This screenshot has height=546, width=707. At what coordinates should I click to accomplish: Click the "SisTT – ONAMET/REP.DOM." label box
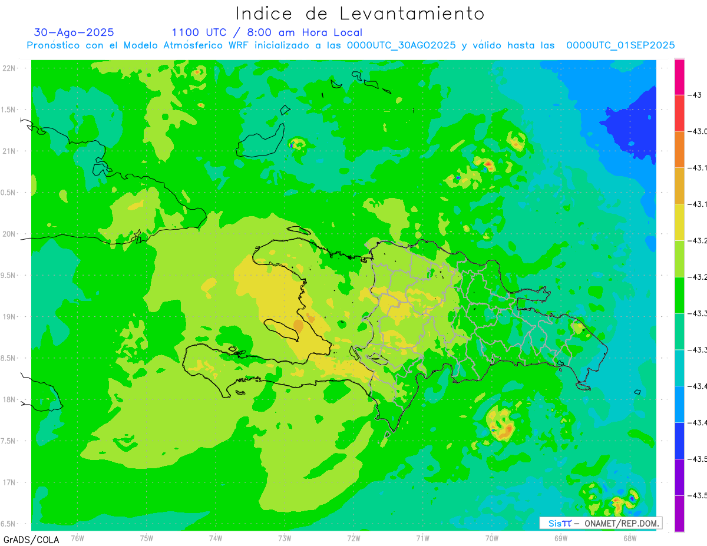[x=600, y=523]
